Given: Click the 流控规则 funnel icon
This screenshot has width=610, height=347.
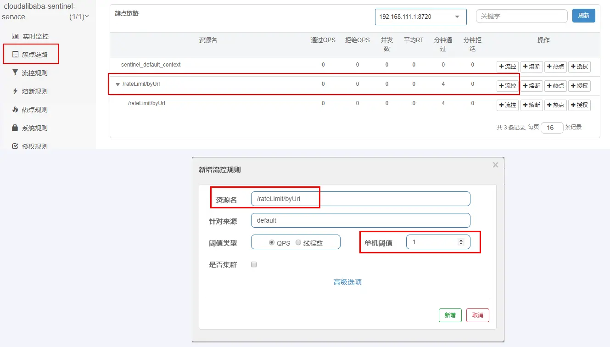Looking at the screenshot, I should click(15, 73).
